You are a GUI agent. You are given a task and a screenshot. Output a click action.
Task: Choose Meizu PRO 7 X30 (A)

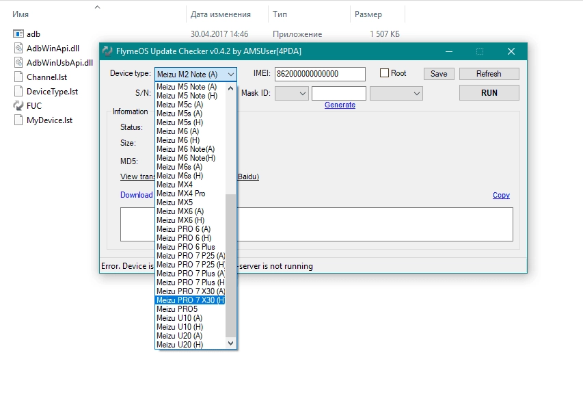(190, 291)
